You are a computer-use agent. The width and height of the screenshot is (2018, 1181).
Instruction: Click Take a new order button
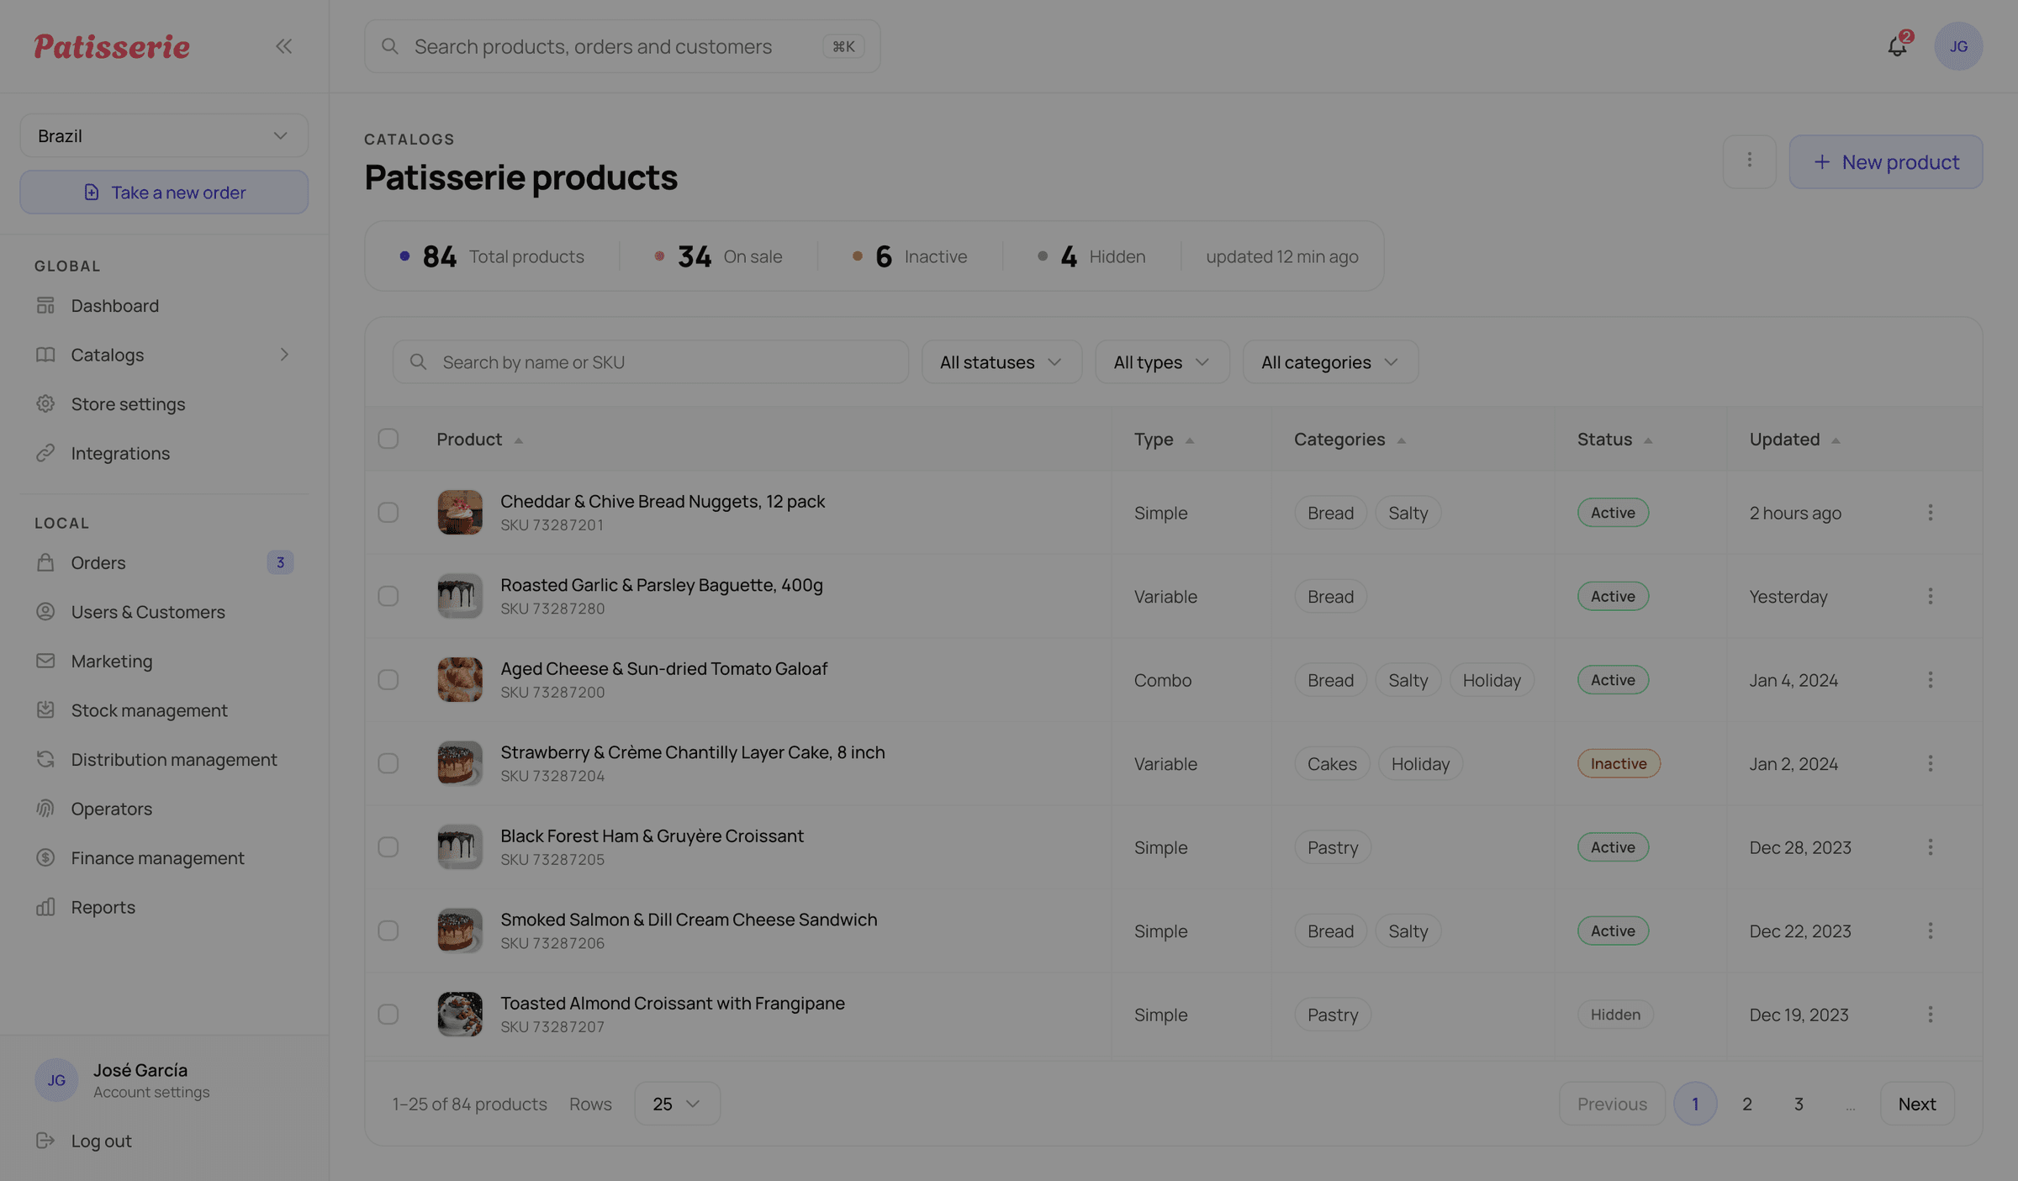click(x=164, y=192)
